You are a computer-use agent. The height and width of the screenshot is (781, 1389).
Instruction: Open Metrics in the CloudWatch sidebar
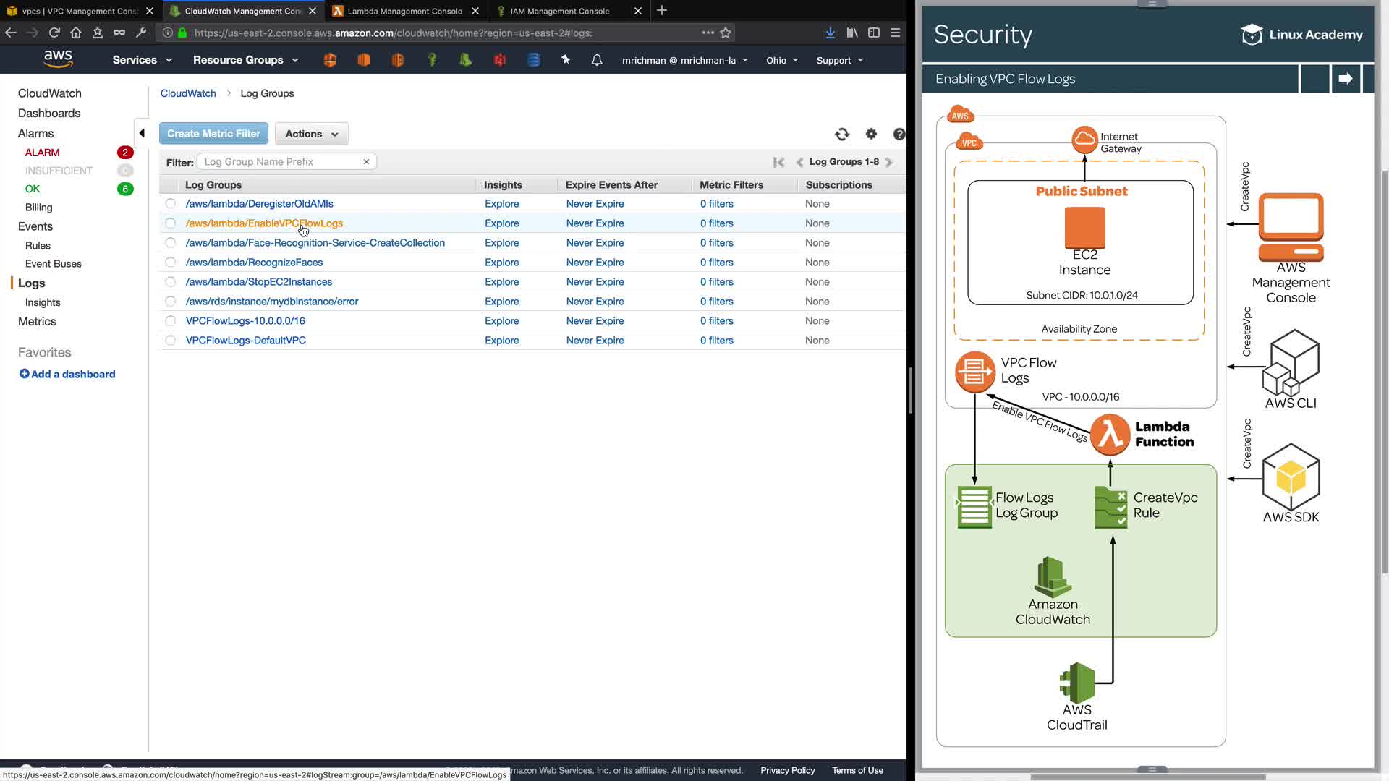[37, 322]
